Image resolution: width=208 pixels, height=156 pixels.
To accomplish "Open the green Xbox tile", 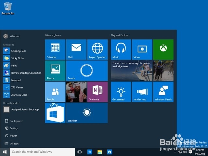I will point(163,49).
